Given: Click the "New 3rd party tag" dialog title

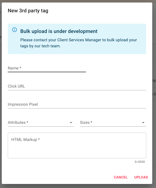Looking at the screenshot, I should pyautogui.click(x=28, y=11).
